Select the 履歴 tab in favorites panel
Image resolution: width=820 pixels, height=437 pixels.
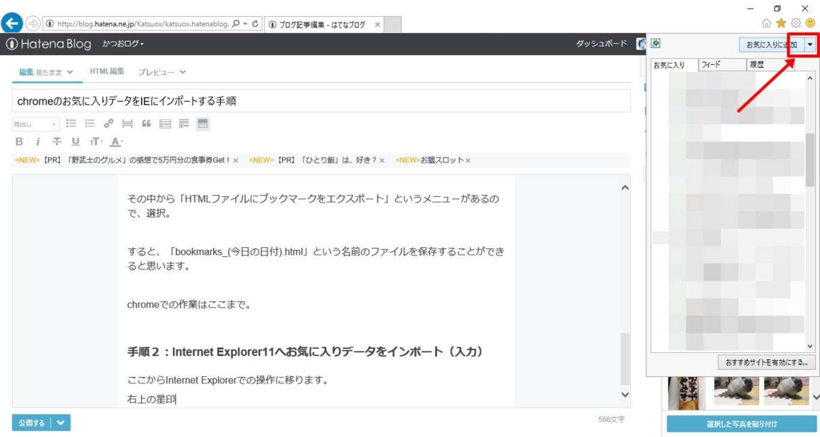770,65
